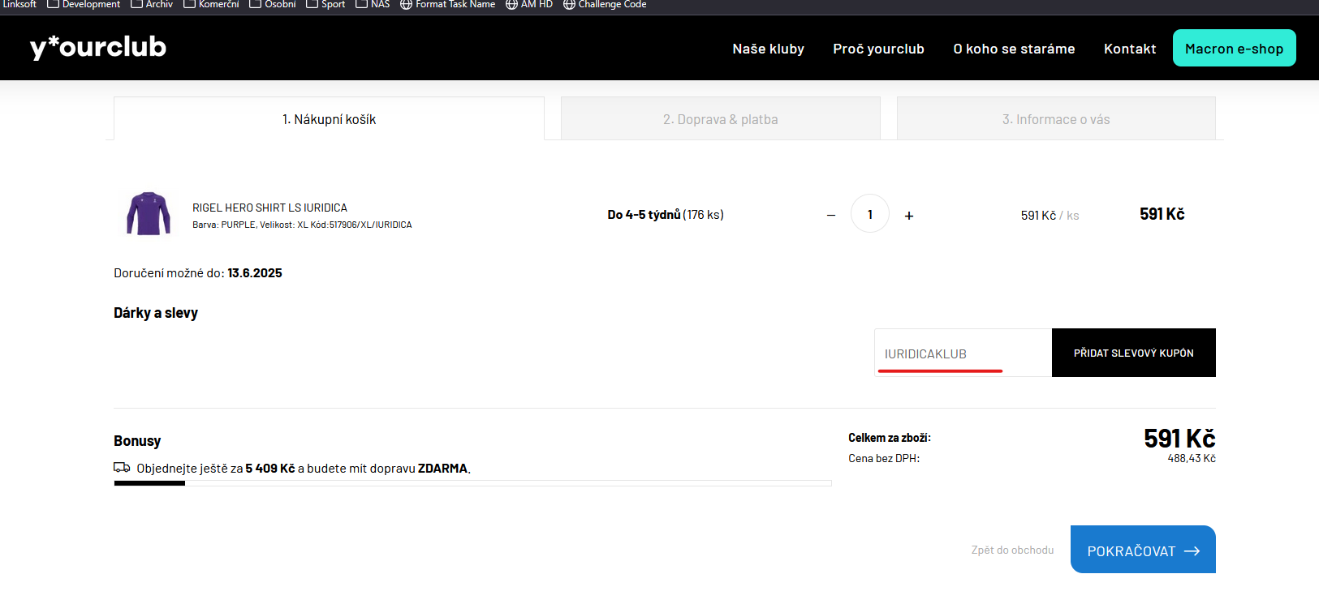The height and width of the screenshot is (604, 1319).
Task: Switch to 3. Informace o vás step
Action: (1056, 118)
